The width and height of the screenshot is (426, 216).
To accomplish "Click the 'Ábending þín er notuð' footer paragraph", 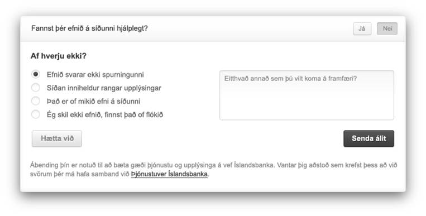I will (213, 170).
